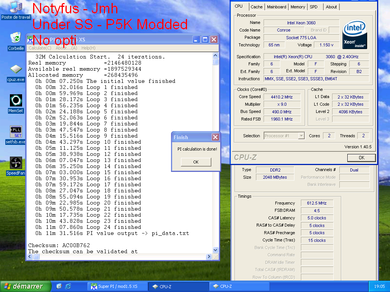This screenshot has height=292, width=390.
Task: Open the Help(H) menu in Super PI
Action: pos(88,48)
